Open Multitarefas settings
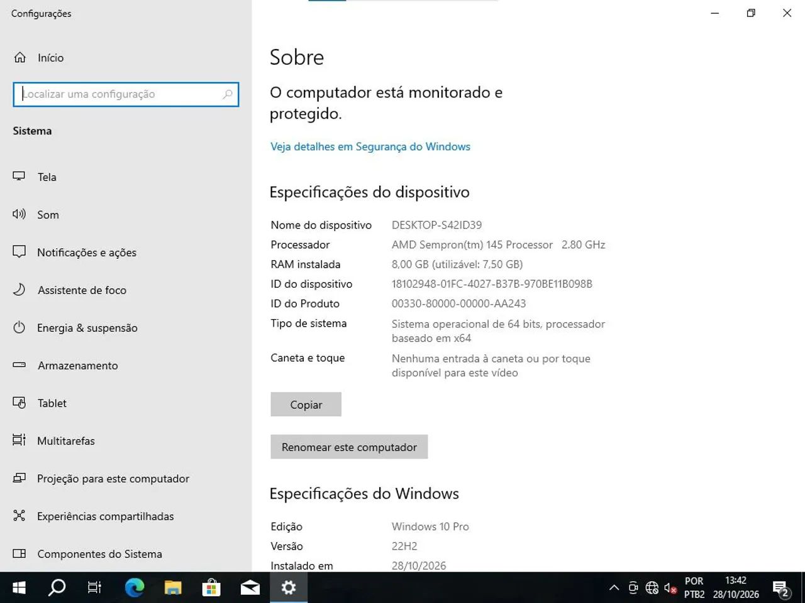 click(x=126, y=441)
